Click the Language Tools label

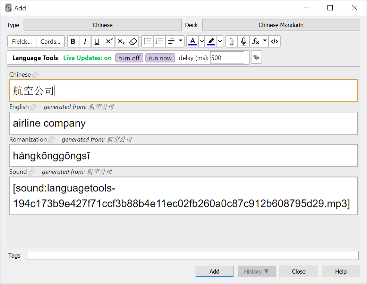tap(35, 58)
